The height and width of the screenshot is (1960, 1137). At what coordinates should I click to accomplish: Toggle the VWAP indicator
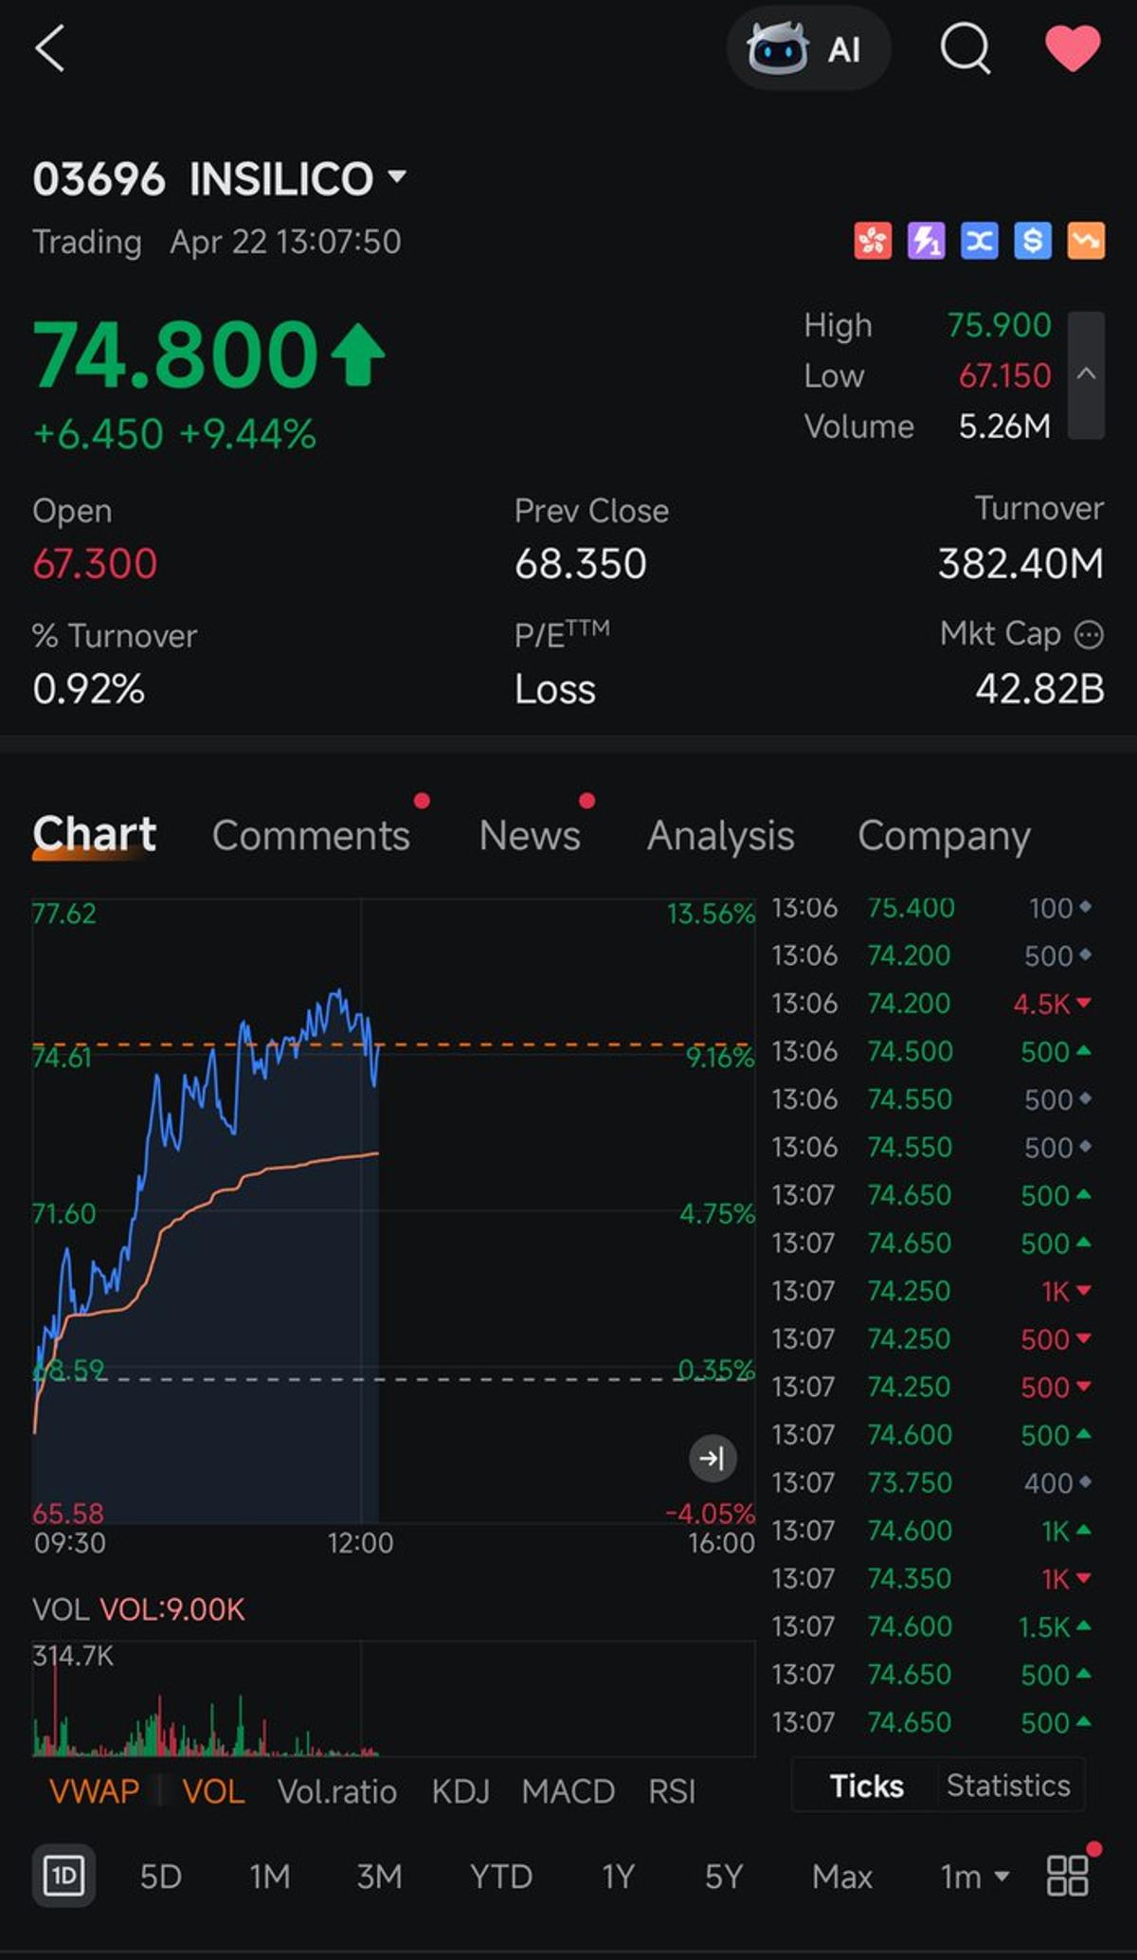coord(94,1791)
